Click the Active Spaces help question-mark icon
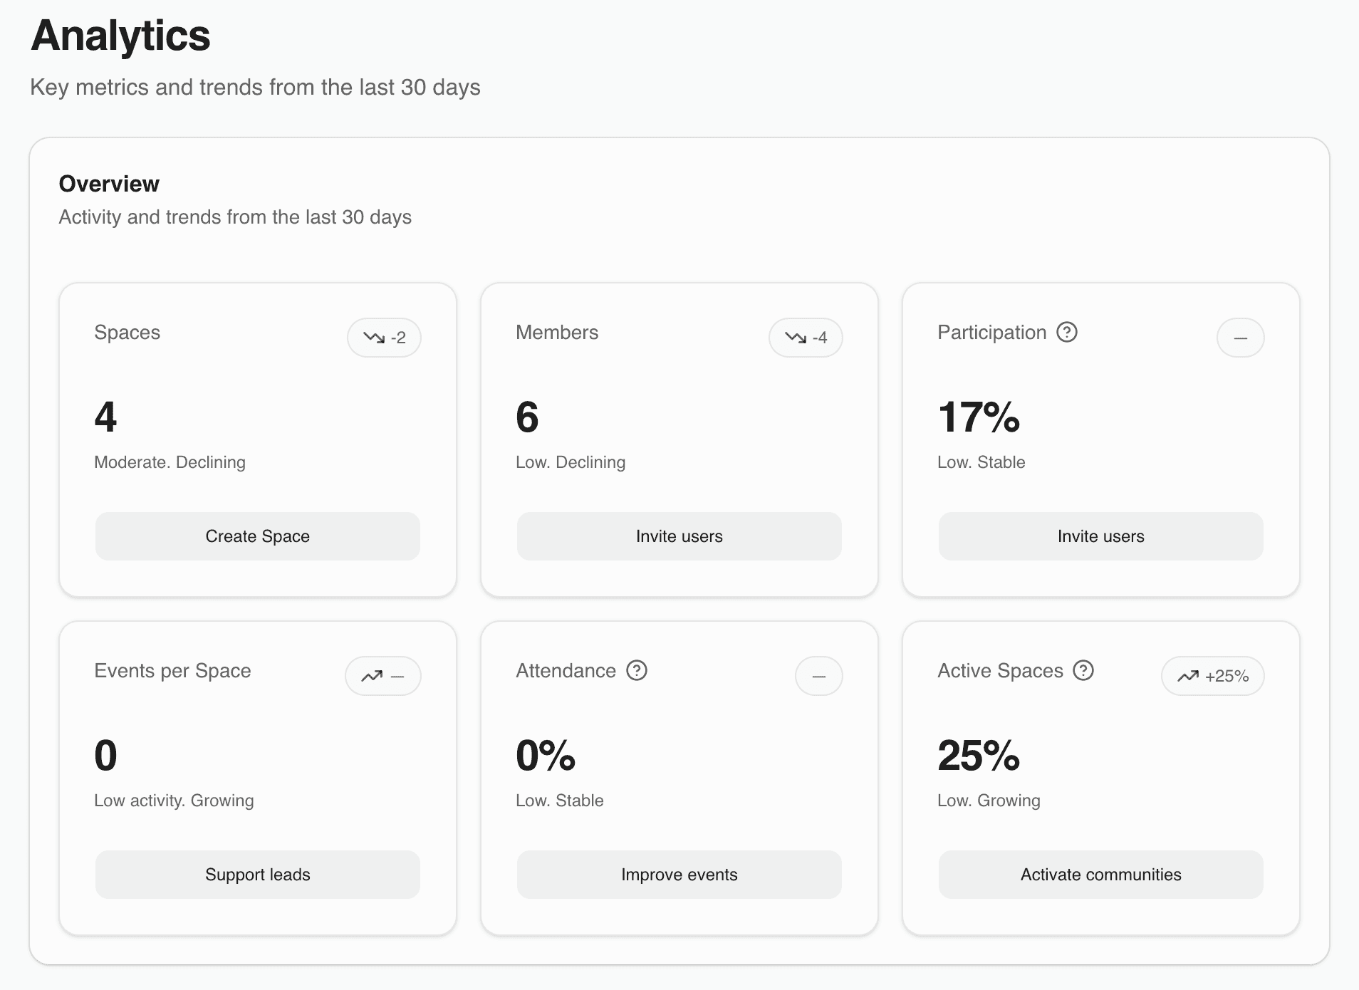This screenshot has width=1359, height=990. (x=1083, y=670)
